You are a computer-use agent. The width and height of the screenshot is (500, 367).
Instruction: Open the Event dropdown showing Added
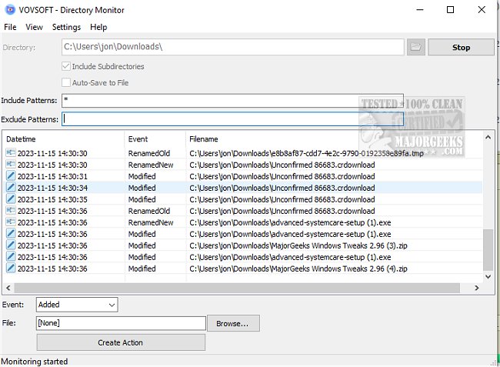click(76, 305)
